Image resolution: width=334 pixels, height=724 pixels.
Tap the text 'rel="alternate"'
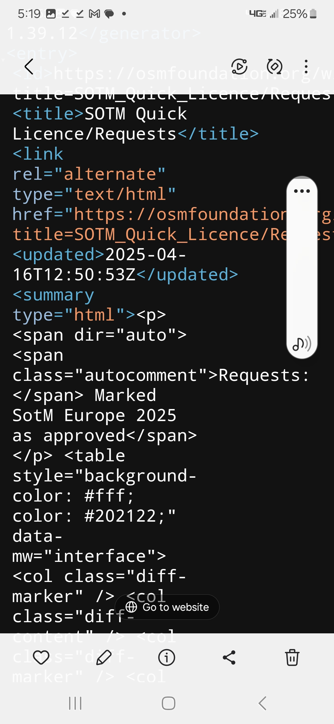coord(89,174)
